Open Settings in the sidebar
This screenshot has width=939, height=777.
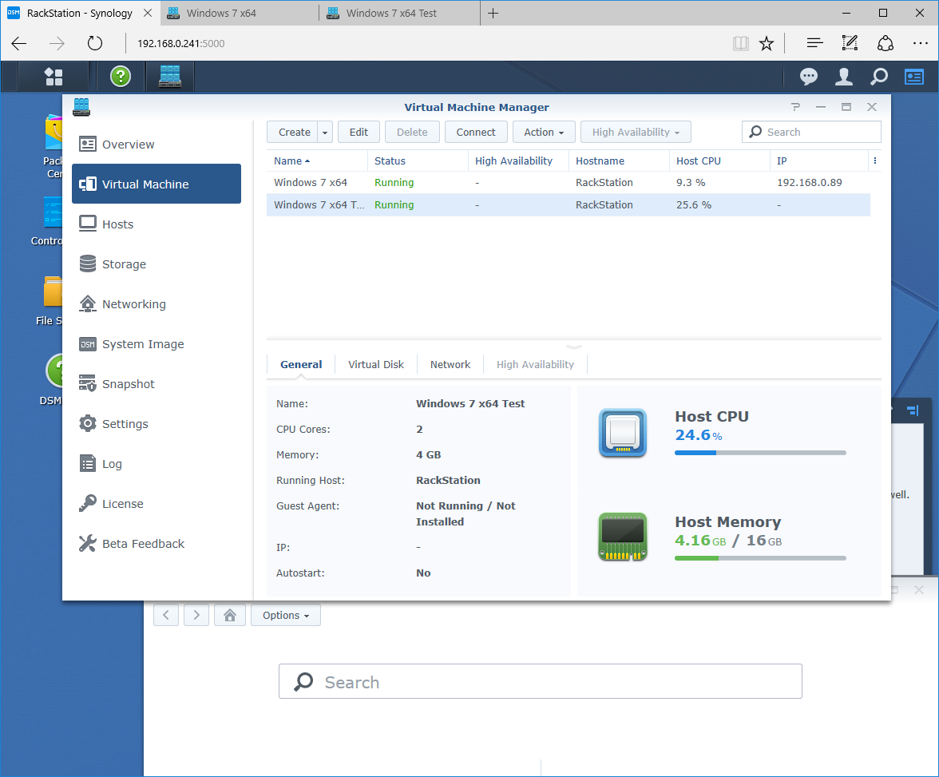pos(156,423)
